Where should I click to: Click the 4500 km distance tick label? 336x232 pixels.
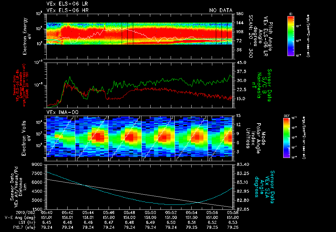tap(37, 191)
